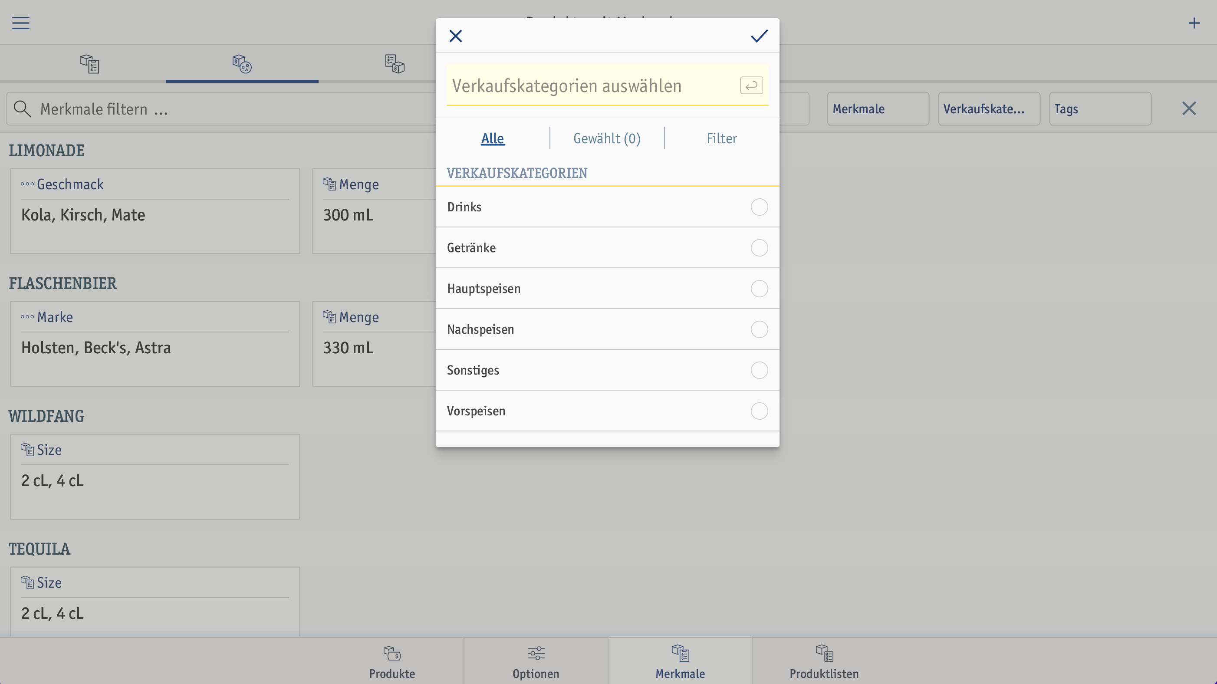The image size is (1217, 684).
Task: Click the plus add icon
Action: tap(1194, 23)
